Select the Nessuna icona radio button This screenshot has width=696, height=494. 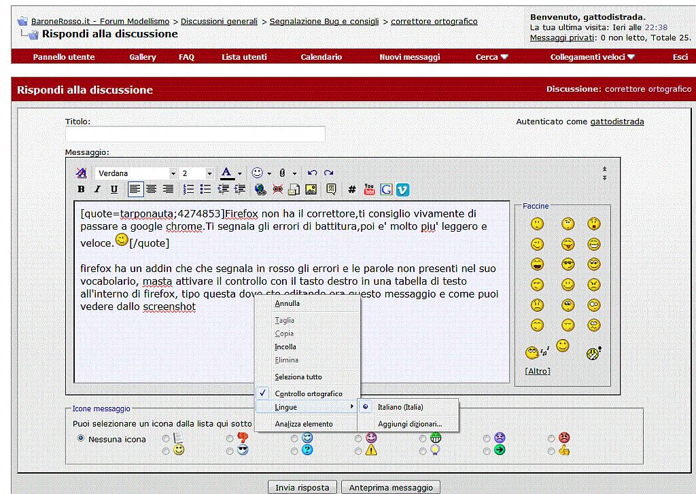(82, 439)
